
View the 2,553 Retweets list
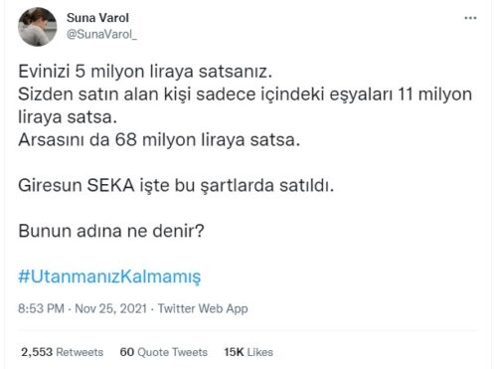pos(63,352)
